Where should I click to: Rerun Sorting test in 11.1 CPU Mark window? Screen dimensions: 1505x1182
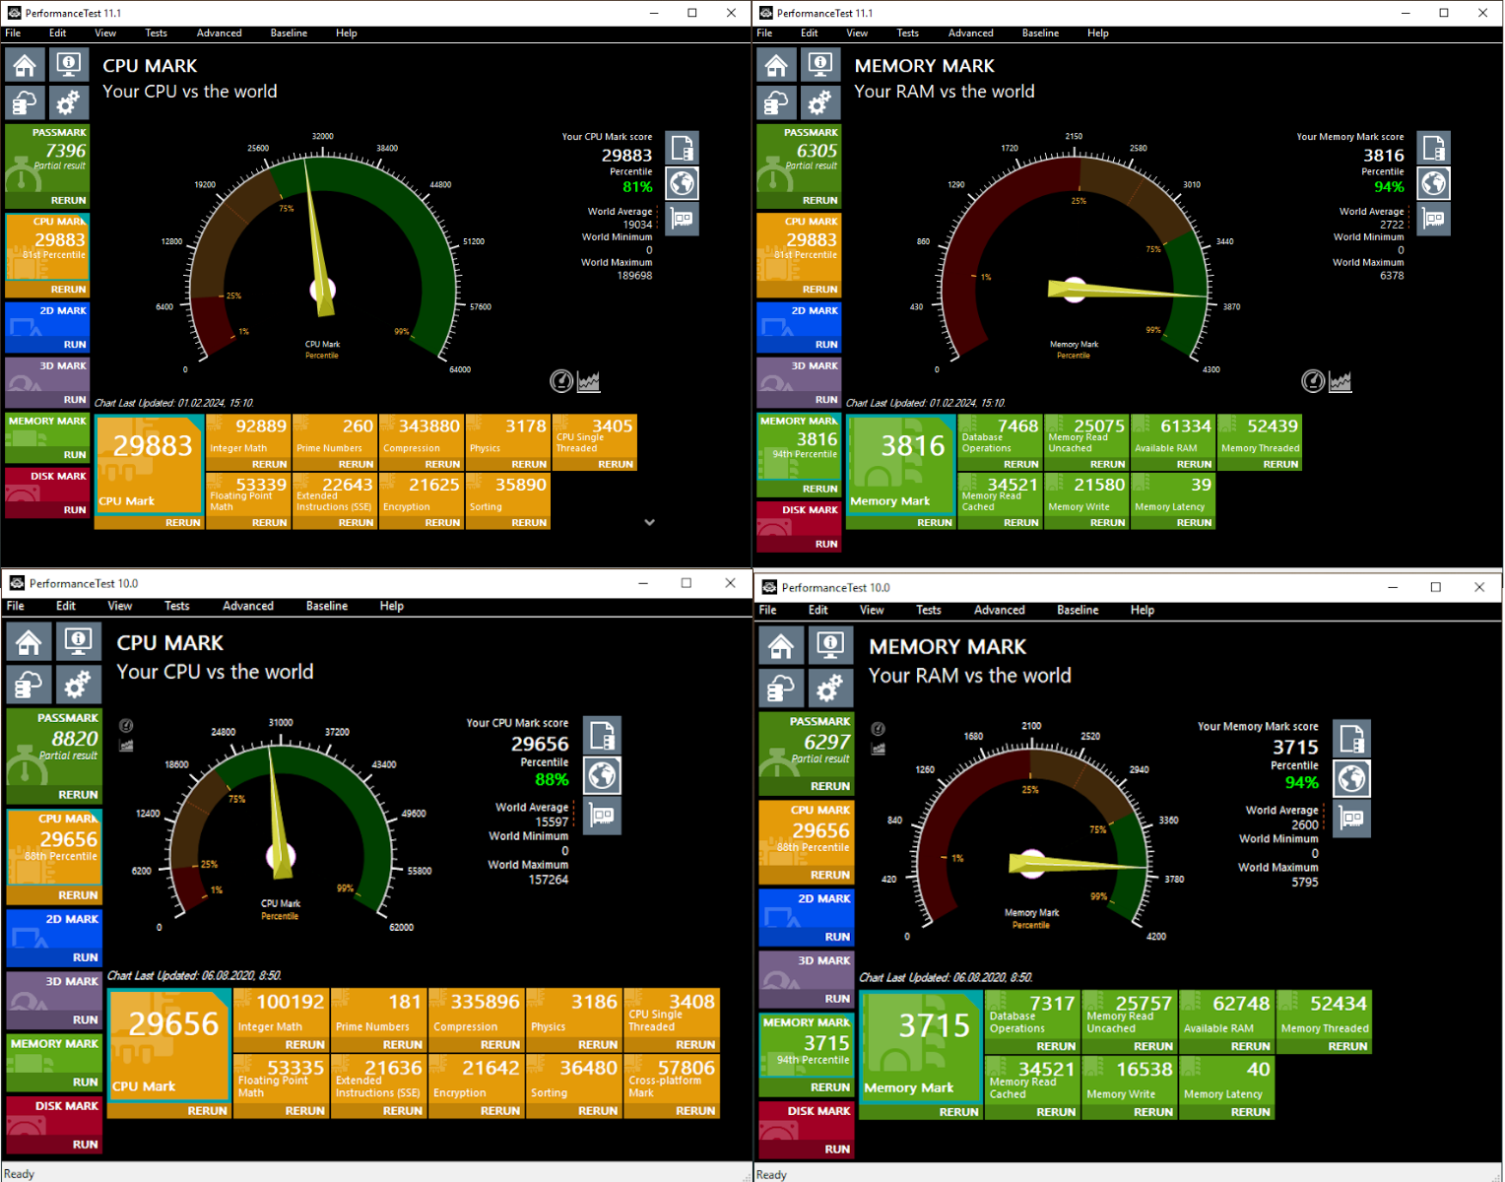[529, 523]
